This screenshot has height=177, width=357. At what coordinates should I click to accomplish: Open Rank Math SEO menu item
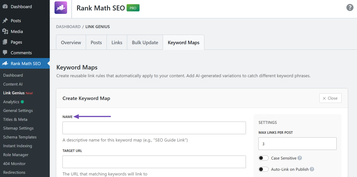click(x=25, y=63)
